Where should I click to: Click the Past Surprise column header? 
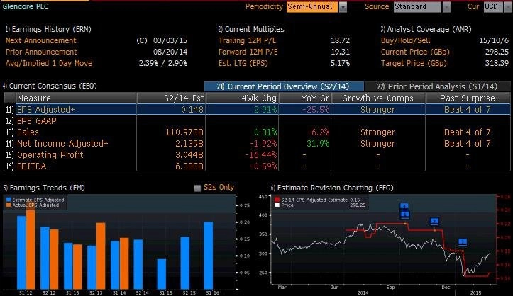tap(468, 98)
